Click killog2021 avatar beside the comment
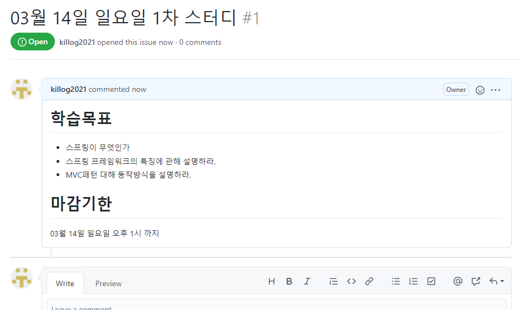This screenshot has width=520, height=310. pyautogui.click(x=22, y=89)
